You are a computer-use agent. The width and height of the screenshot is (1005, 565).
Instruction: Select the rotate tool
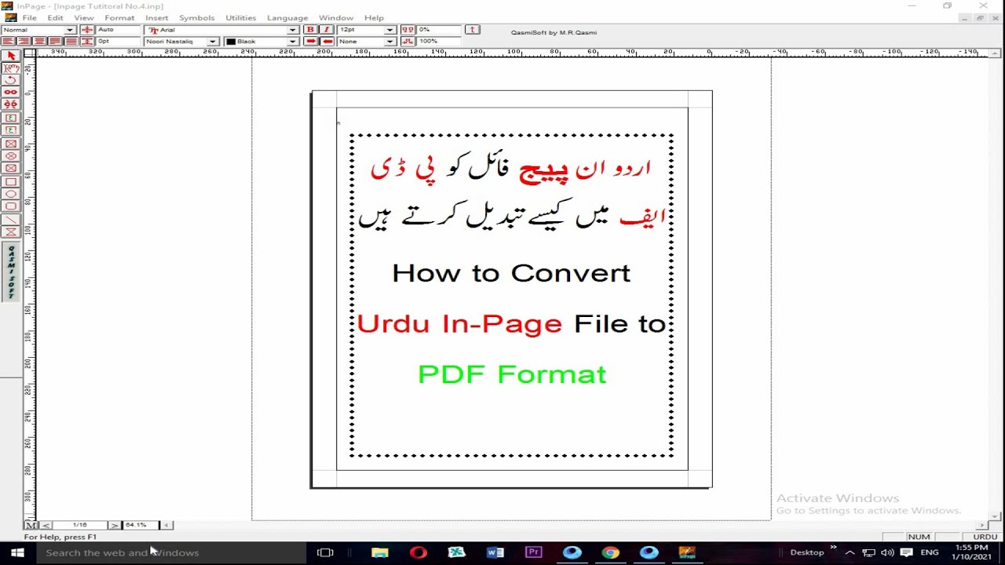point(11,80)
